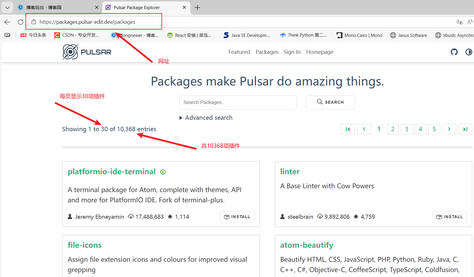Screen dimensions: 474x277
Task: Click the star count 4,759
Action: tap(368, 217)
